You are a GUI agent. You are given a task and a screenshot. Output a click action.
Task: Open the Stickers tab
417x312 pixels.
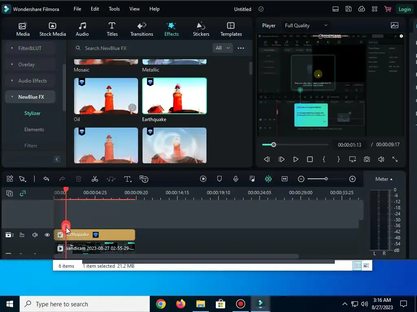click(201, 29)
